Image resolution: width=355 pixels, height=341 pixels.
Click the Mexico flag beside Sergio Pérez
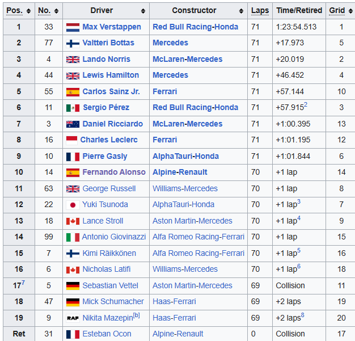pyautogui.click(x=73, y=108)
